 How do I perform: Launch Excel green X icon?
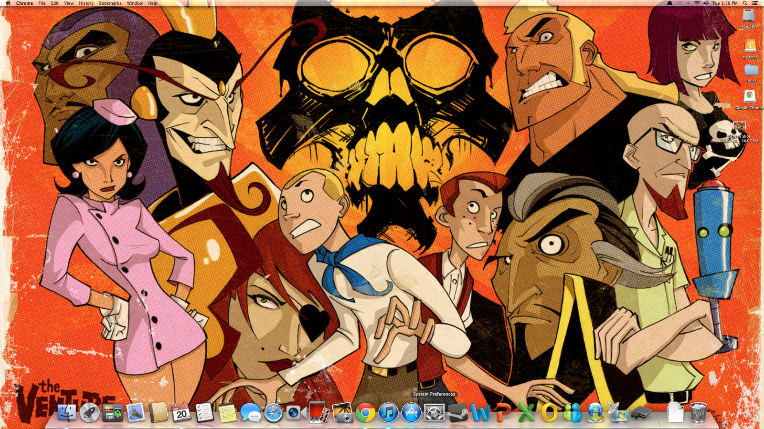pyautogui.click(x=526, y=413)
